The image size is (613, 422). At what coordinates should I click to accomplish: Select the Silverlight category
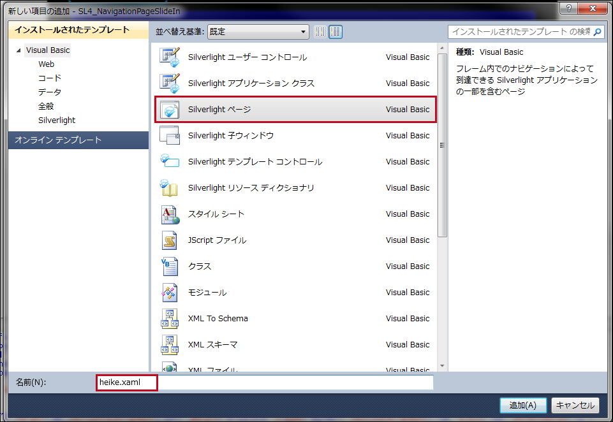57,120
